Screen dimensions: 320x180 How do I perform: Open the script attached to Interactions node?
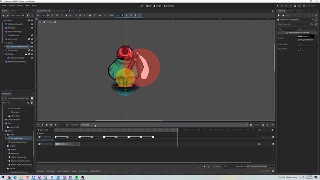(29, 50)
